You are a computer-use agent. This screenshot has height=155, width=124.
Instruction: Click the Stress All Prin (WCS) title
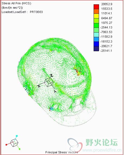[x=17, y=3]
